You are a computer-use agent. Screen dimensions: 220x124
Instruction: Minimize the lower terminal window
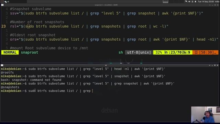click(x=212, y=65)
